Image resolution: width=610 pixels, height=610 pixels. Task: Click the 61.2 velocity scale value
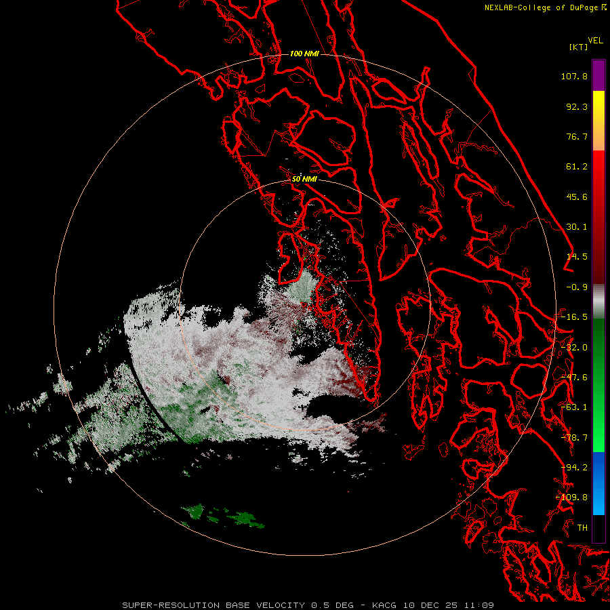(x=577, y=167)
